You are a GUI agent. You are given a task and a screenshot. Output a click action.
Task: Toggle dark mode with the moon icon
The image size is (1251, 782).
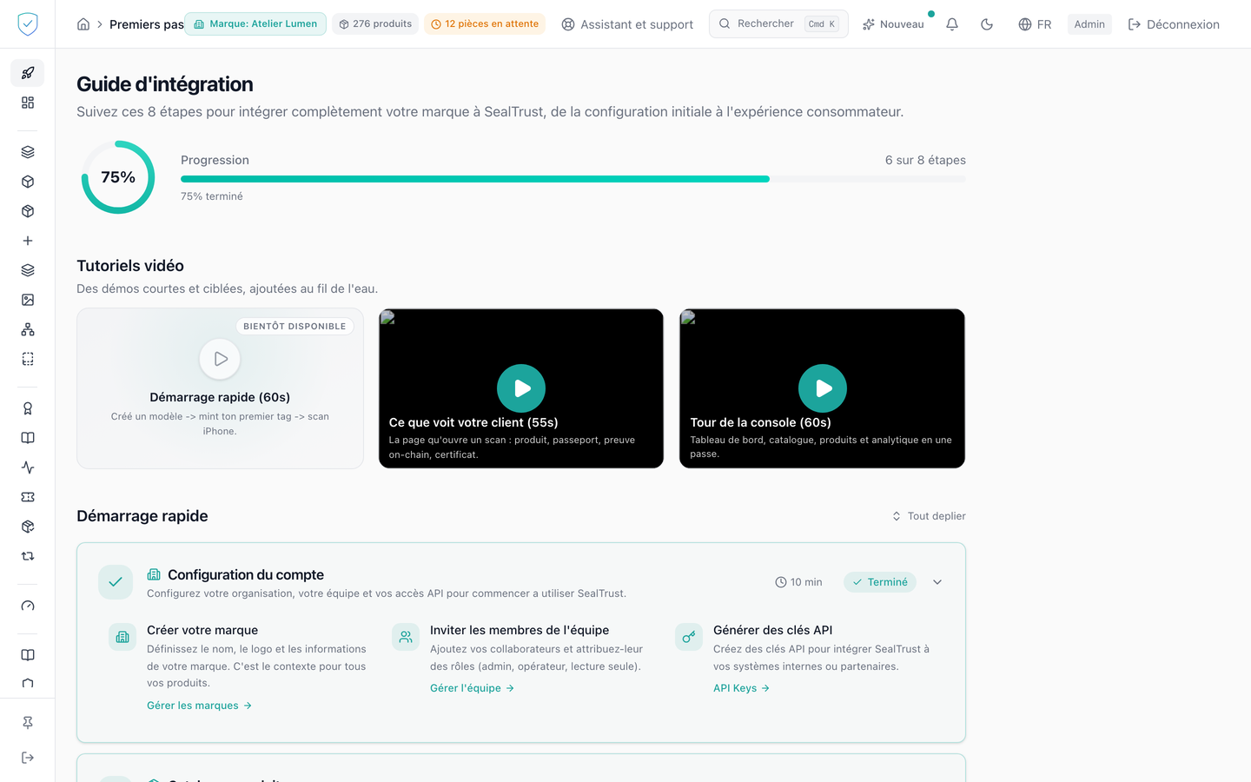tap(987, 24)
